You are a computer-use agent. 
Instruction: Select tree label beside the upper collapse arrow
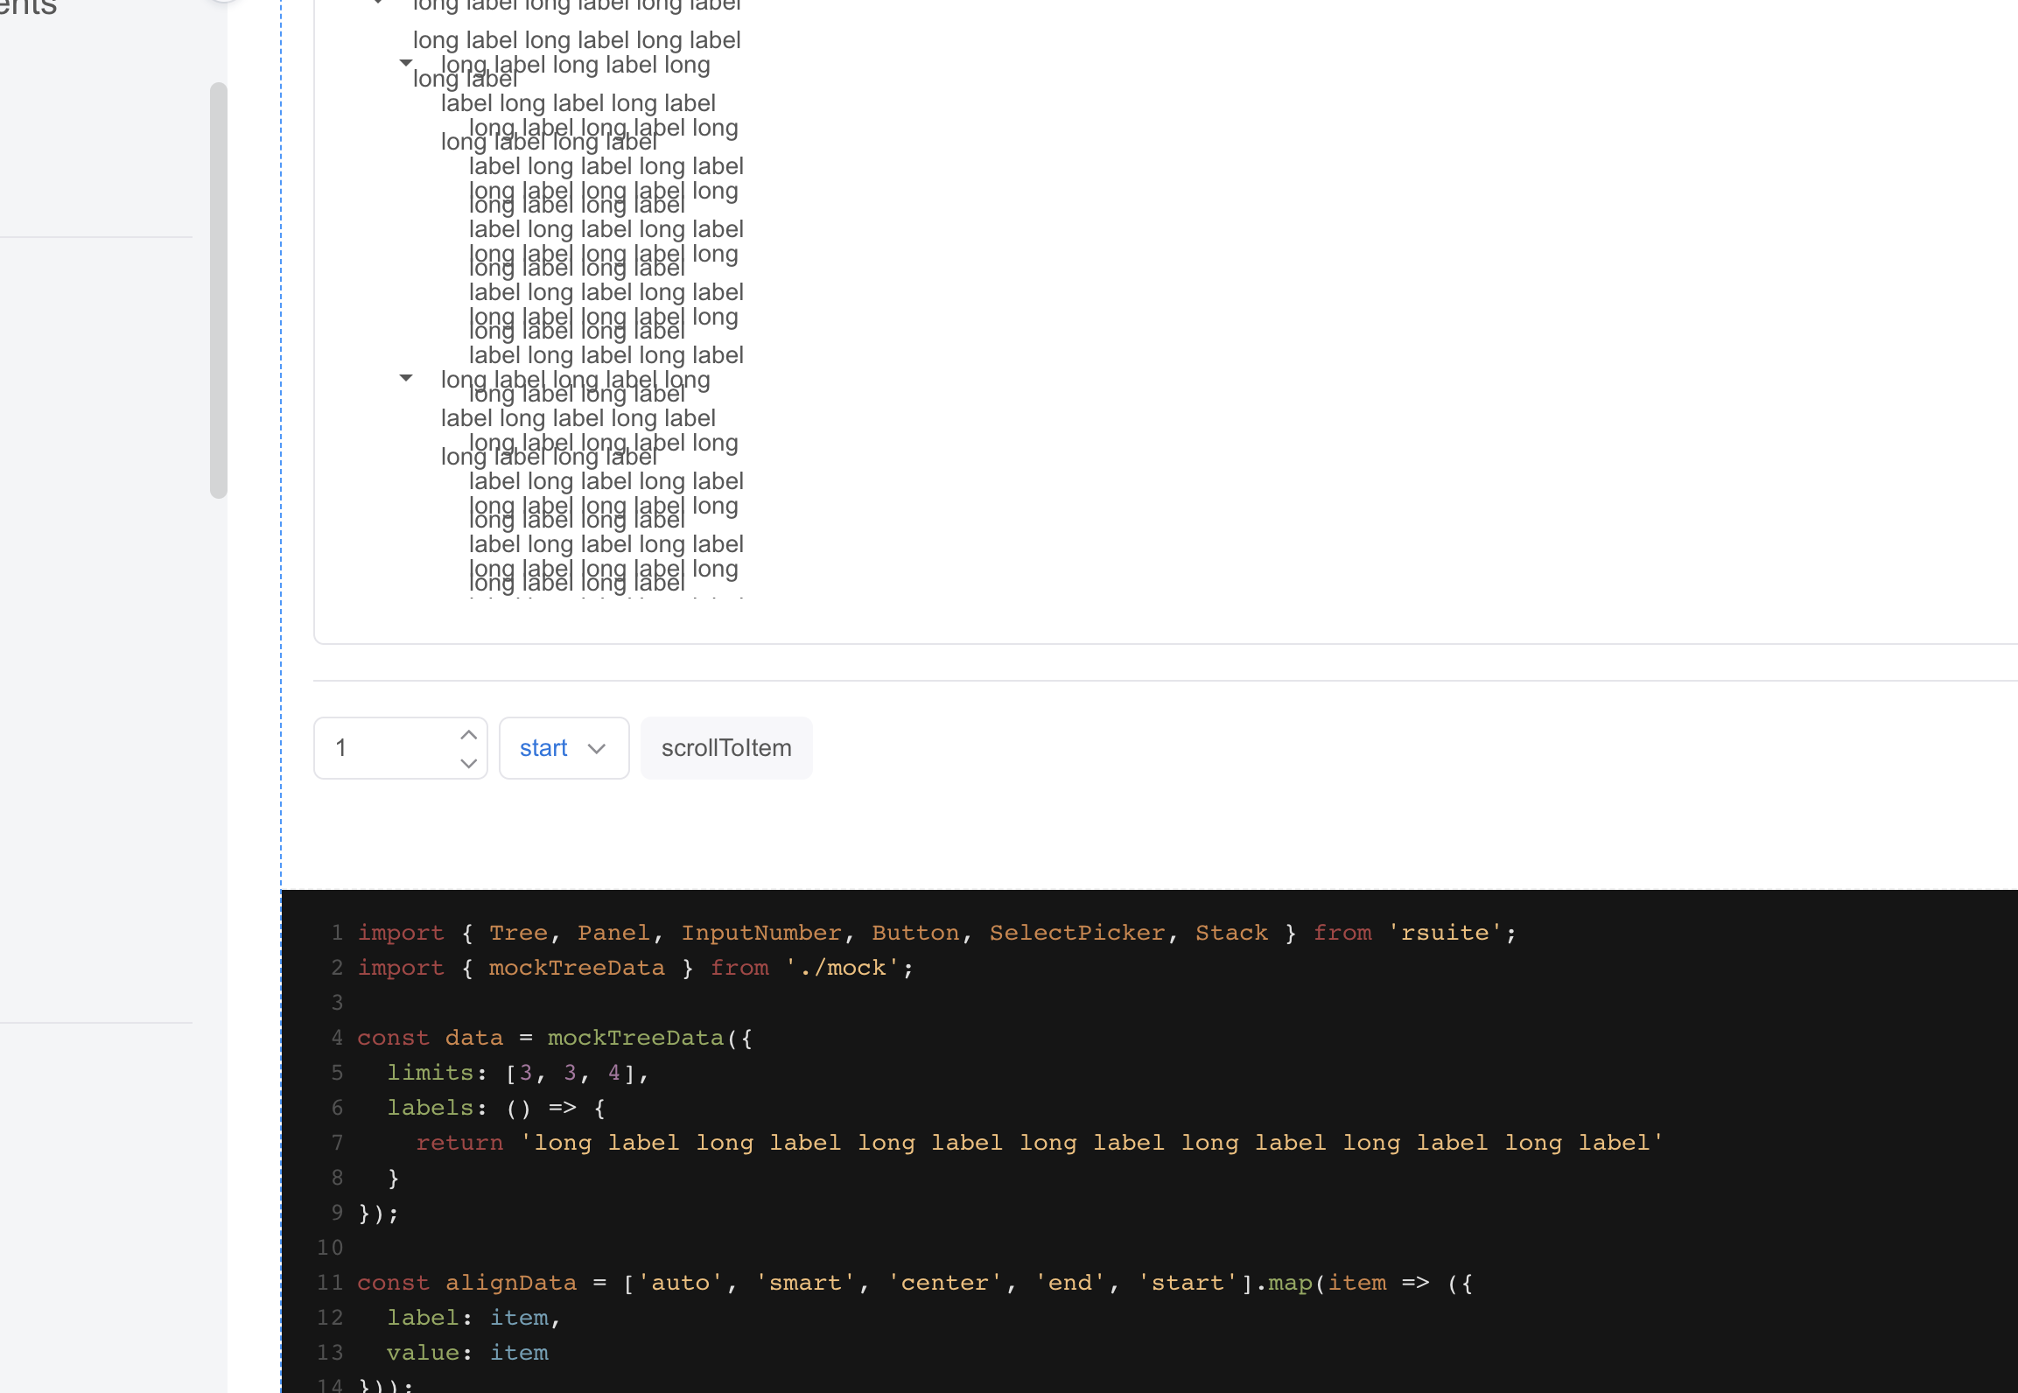tap(575, 65)
